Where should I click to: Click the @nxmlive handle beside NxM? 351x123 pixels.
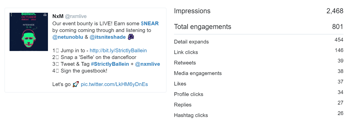click(x=76, y=16)
